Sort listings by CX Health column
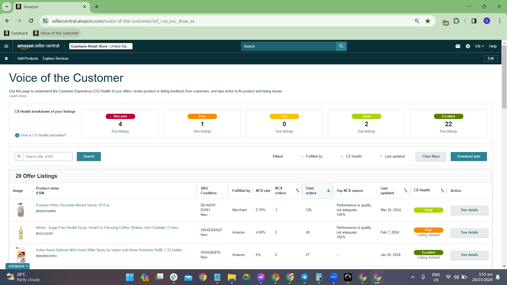507x285 pixels. click(x=442, y=191)
